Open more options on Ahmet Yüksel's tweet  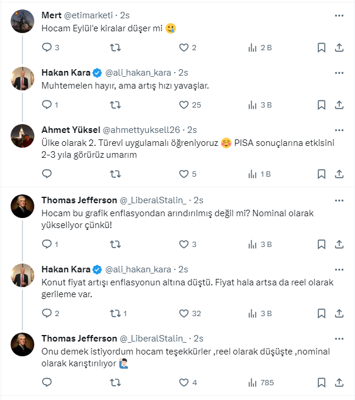pos(339,129)
